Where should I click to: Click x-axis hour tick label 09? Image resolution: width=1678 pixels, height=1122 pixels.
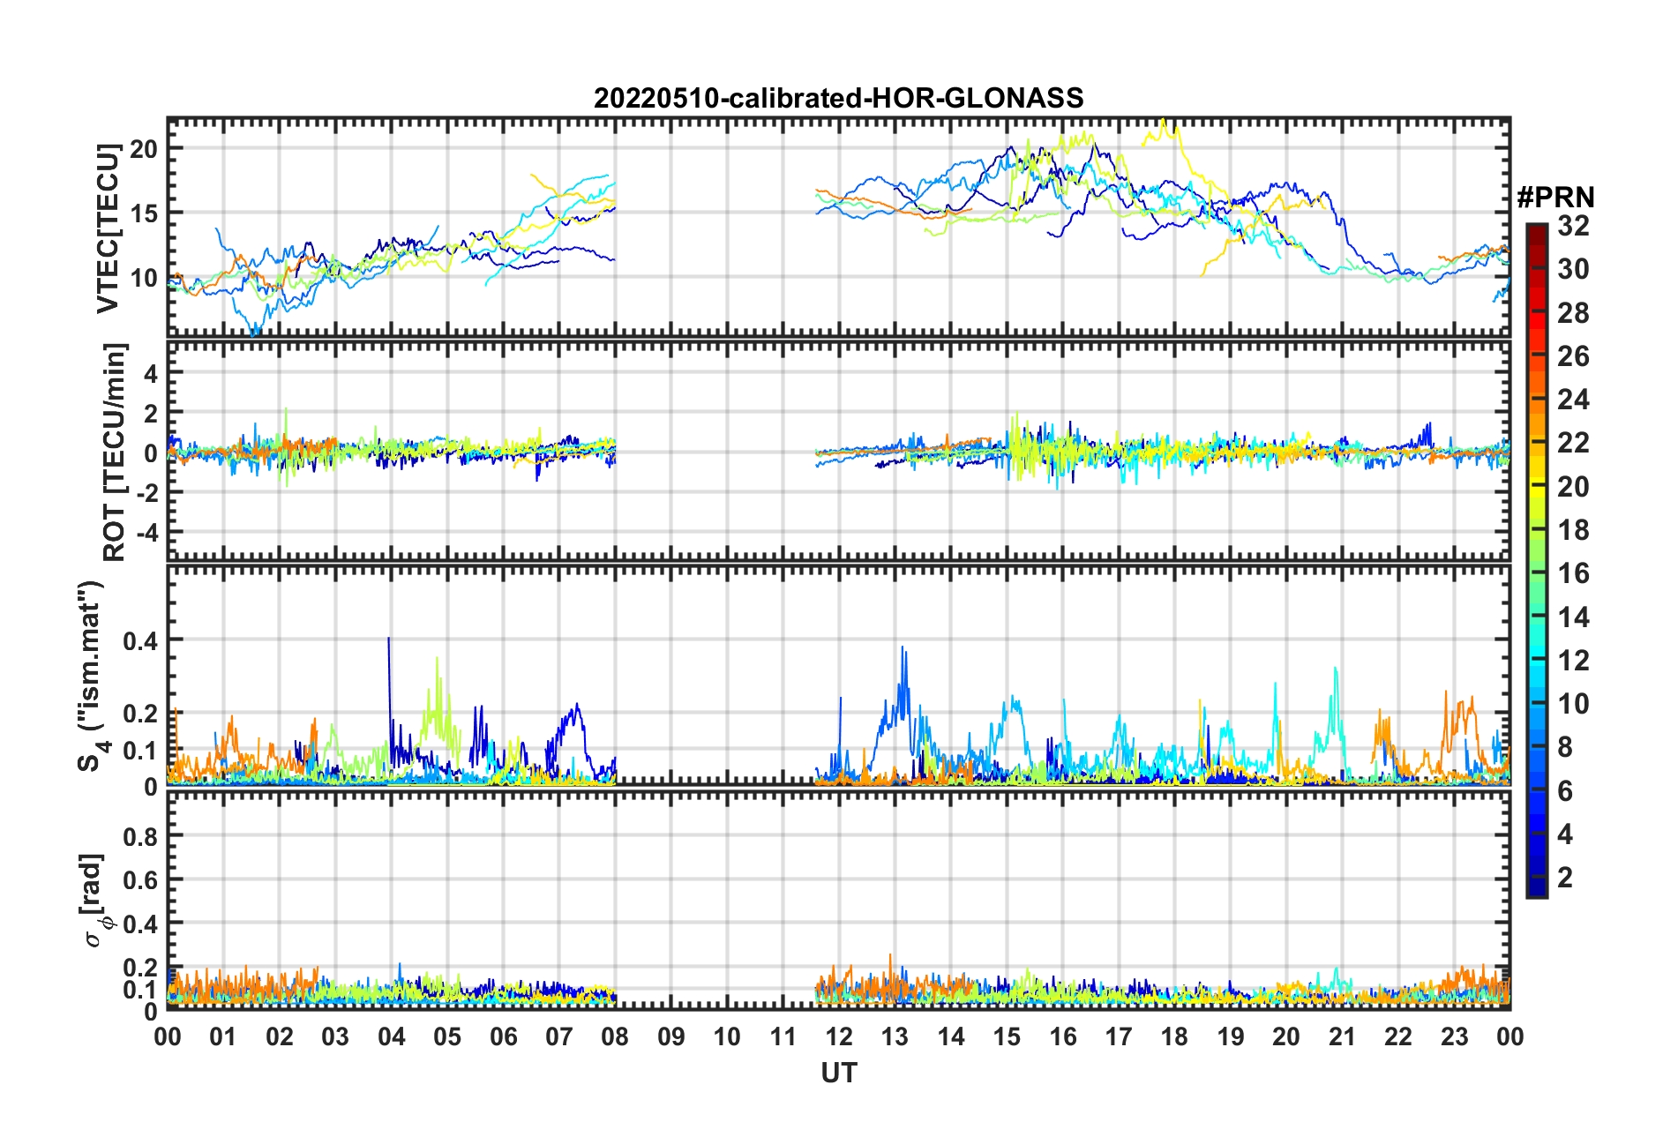coord(670,1036)
